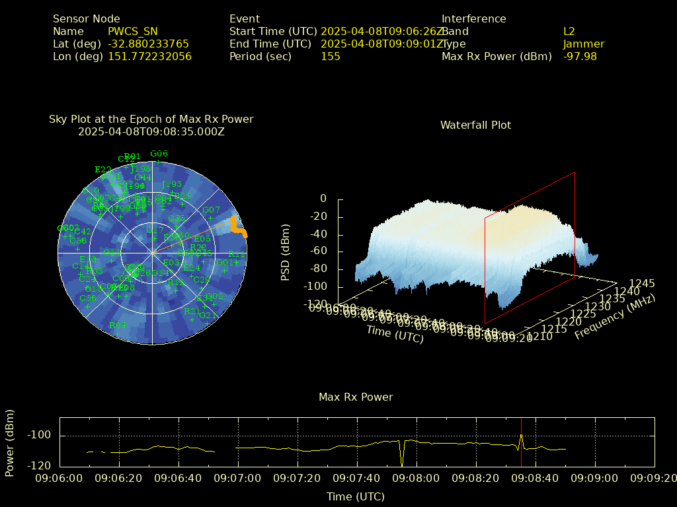Select the G07 satellite marker

coord(211,211)
